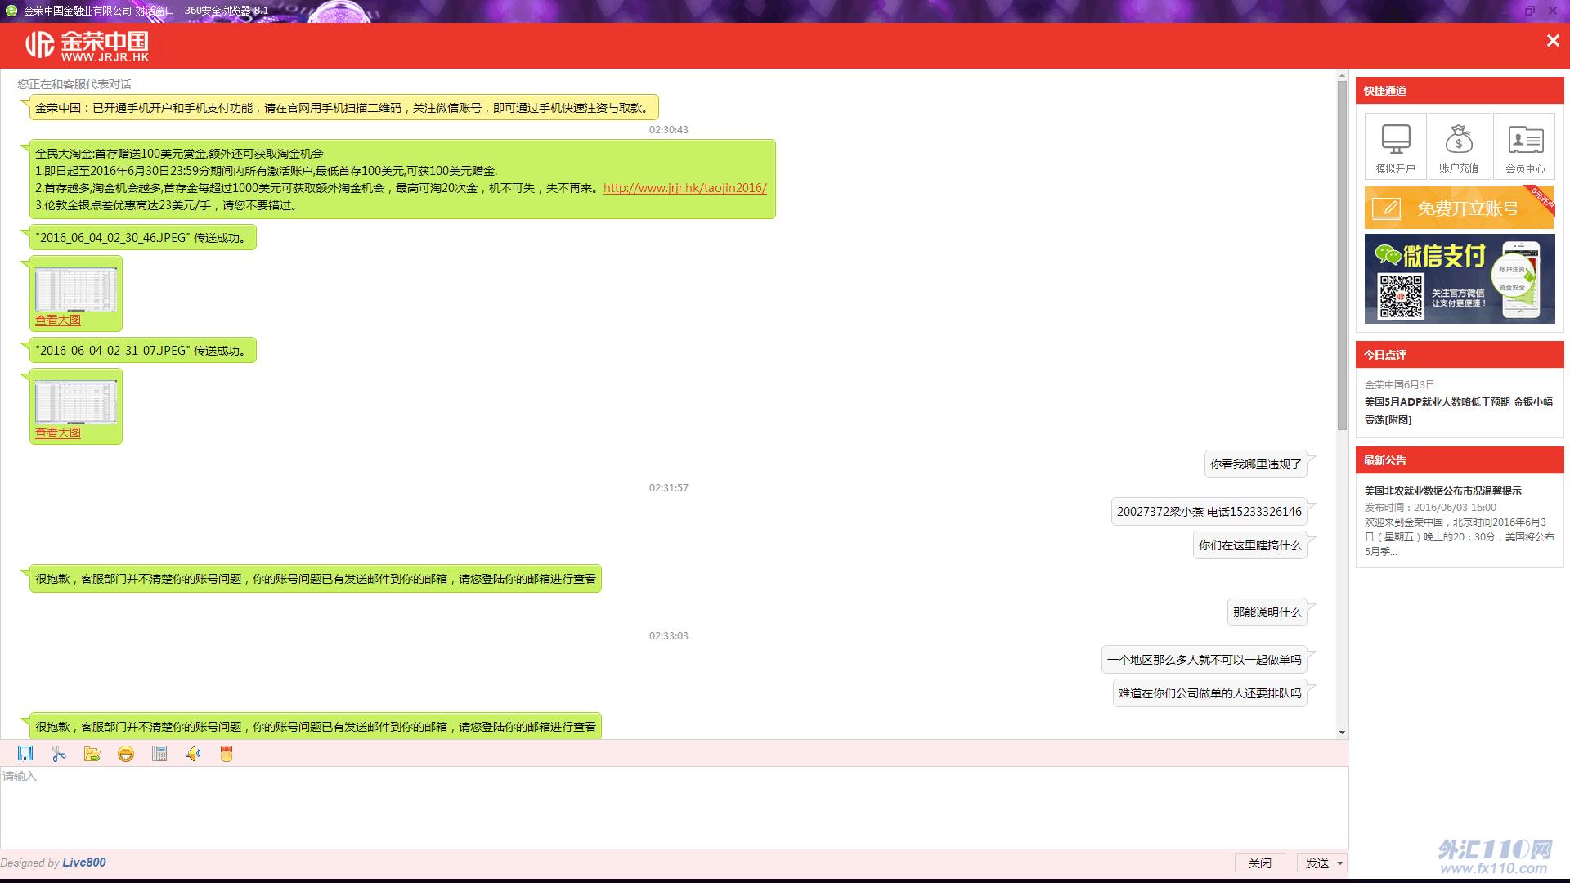
Task: Click the 发布时间：2016/06/03 16:00 line
Action: pyautogui.click(x=1430, y=507)
